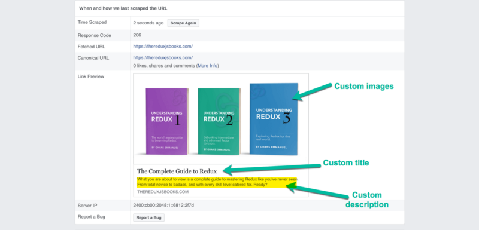This screenshot has width=479, height=230.
Task: Select the 'Time Scraped' row label
Action: pyautogui.click(x=92, y=22)
